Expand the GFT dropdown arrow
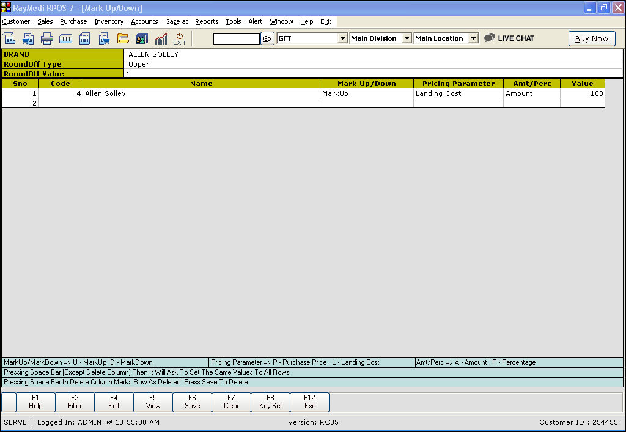The width and height of the screenshot is (626, 432). point(342,38)
